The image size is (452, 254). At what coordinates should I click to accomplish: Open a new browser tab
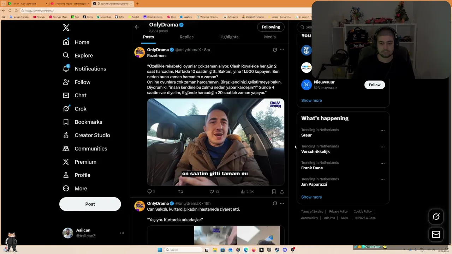(x=137, y=4)
